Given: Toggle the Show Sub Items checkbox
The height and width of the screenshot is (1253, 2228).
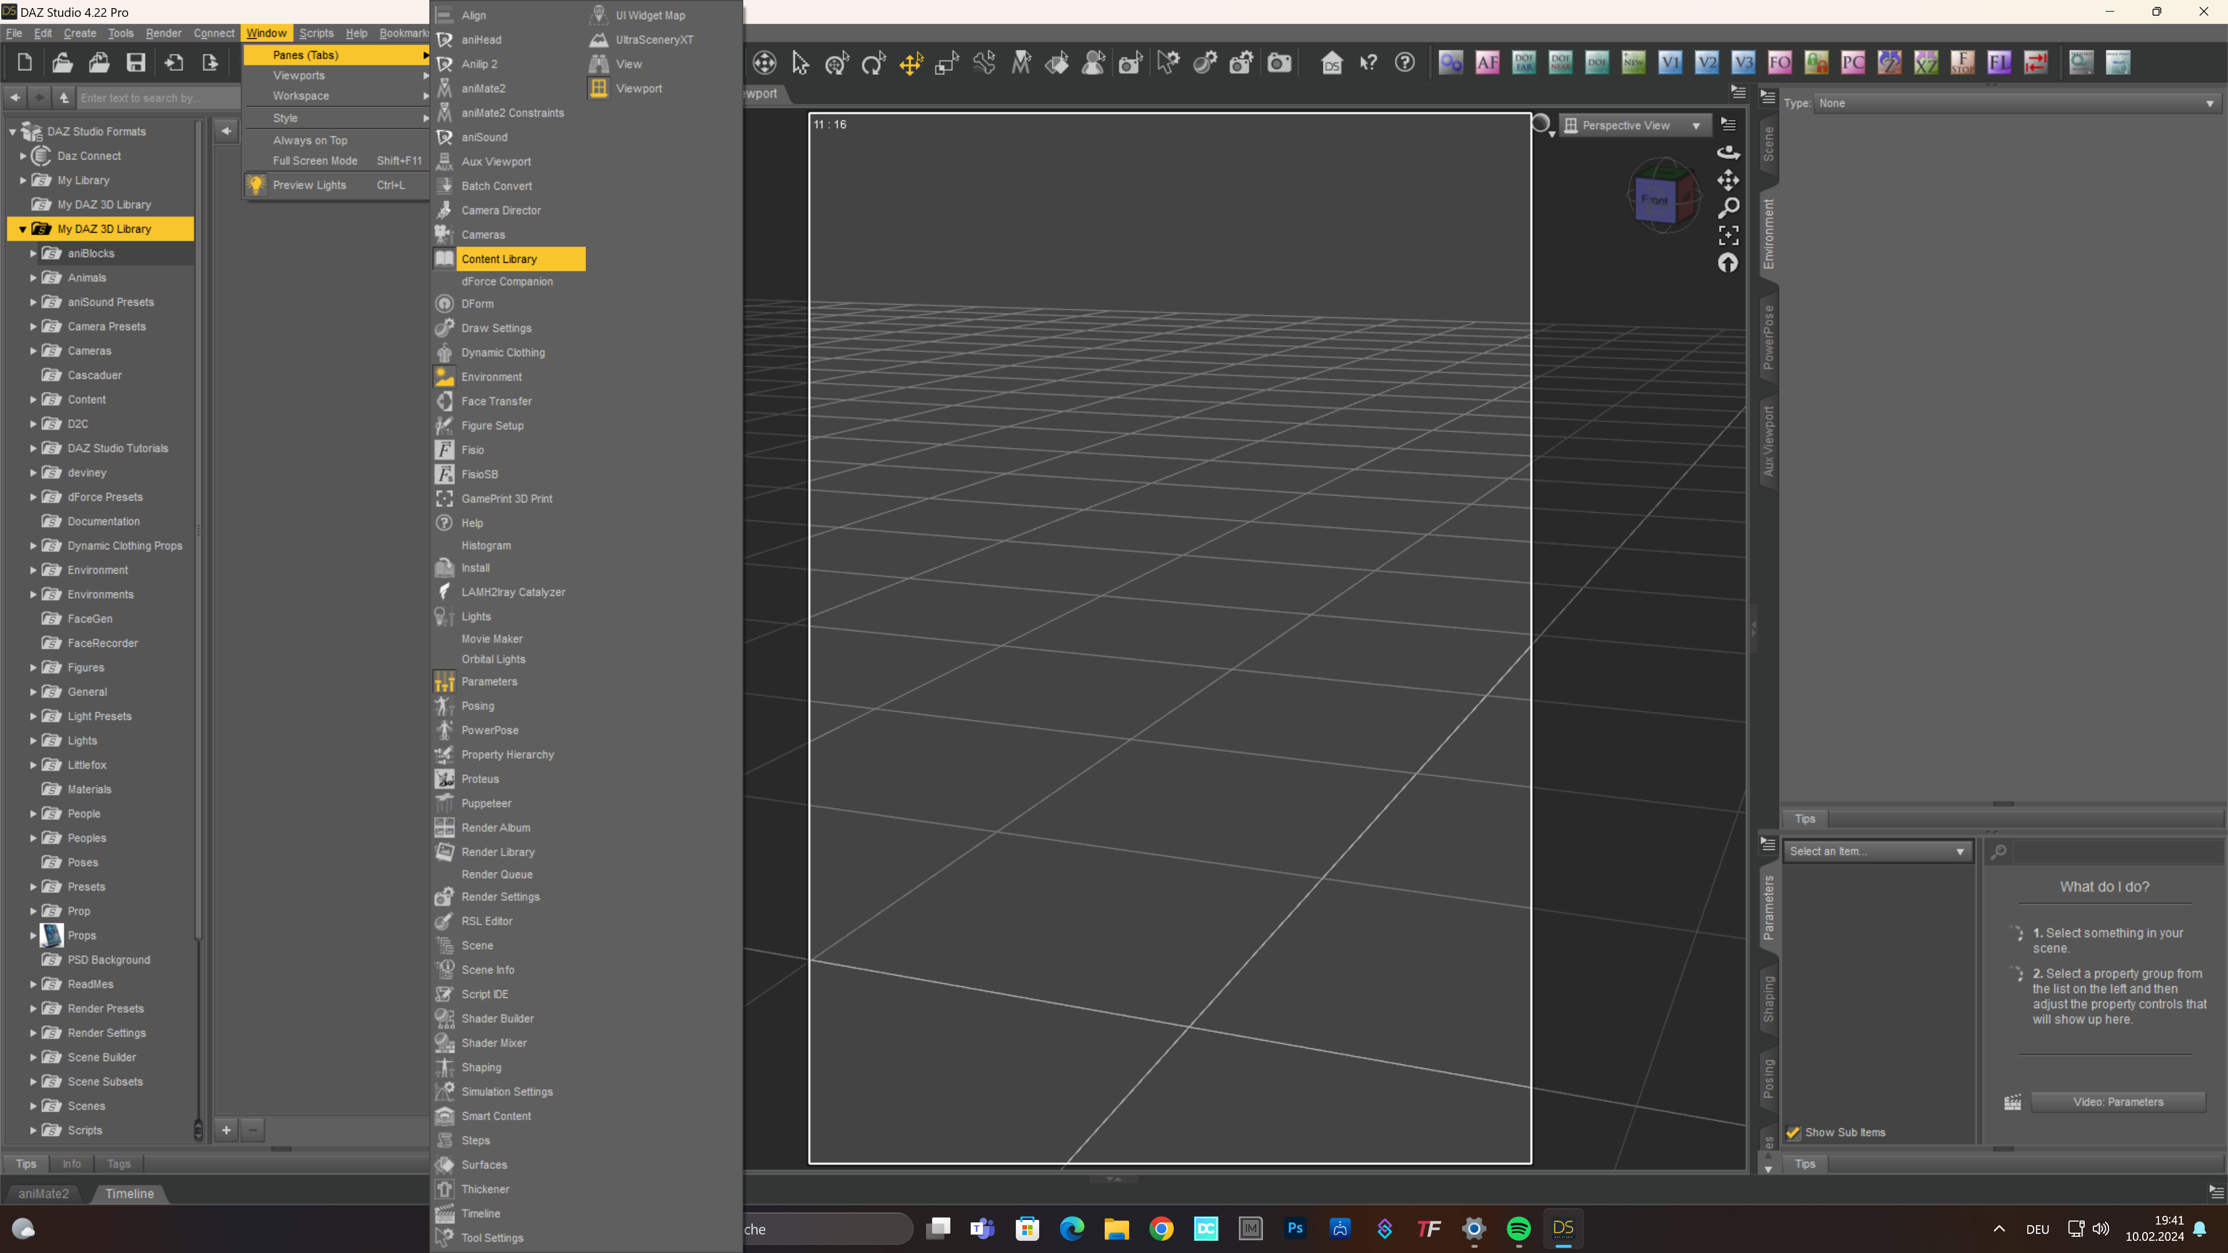Looking at the screenshot, I should (x=1794, y=1132).
